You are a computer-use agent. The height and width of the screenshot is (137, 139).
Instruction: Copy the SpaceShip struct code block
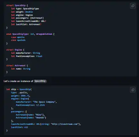click(x=133, y=6)
